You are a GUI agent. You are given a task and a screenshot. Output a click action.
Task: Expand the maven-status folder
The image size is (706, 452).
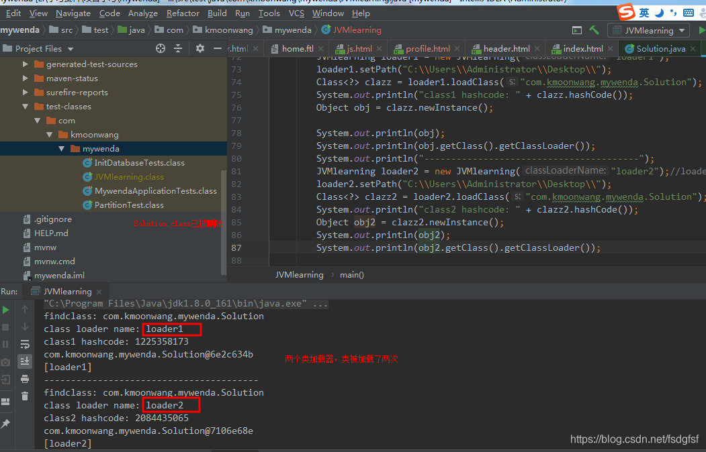(x=26, y=78)
